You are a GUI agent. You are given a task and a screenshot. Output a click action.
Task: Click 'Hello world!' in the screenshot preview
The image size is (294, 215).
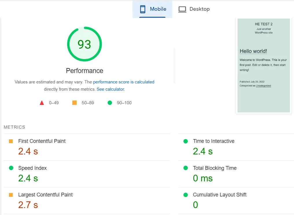253,51
